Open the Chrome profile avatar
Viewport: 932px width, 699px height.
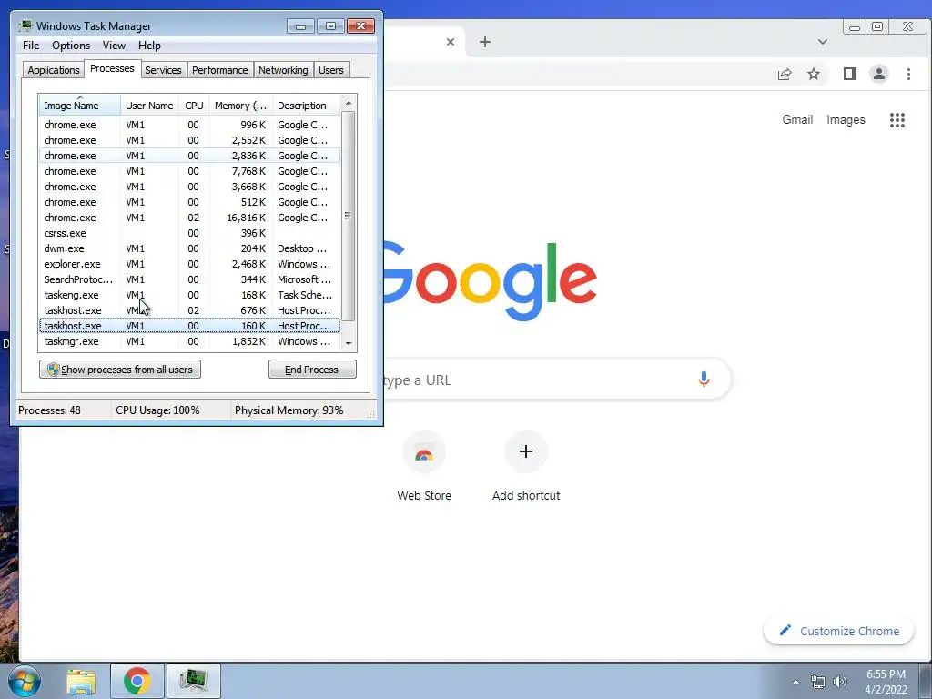[x=879, y=74]
